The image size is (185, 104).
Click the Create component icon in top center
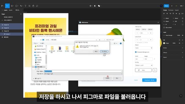[90, 6]
